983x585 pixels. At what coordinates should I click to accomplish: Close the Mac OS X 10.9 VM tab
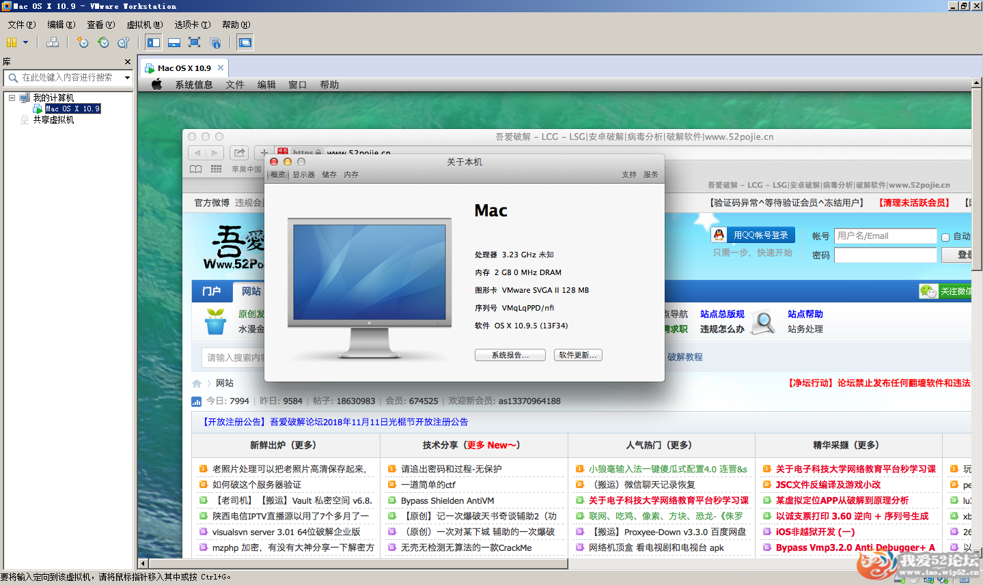click(221, 68)
